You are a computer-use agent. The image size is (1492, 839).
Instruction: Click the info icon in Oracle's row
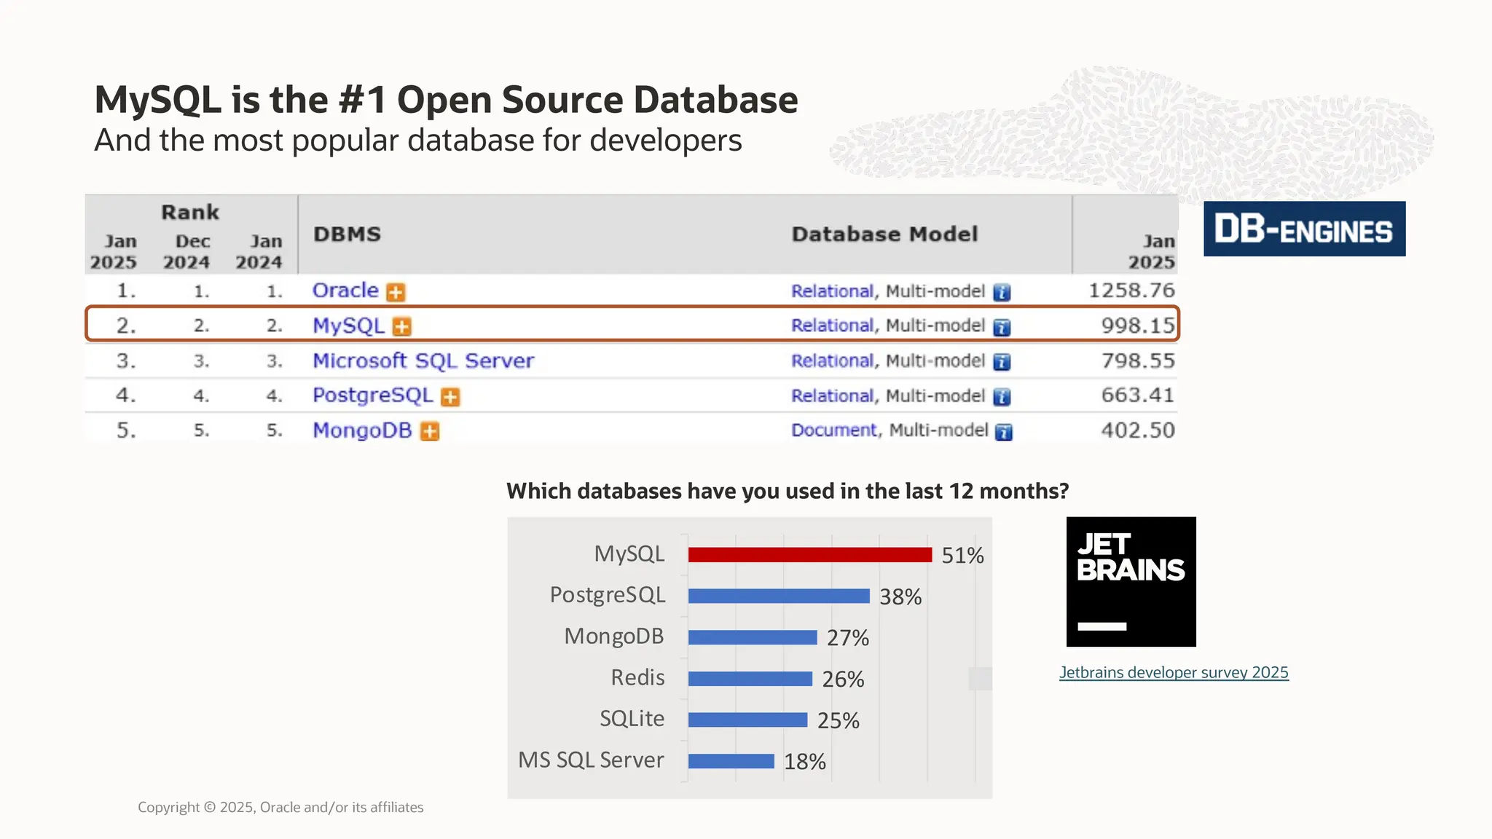[x=1002, y=293]
